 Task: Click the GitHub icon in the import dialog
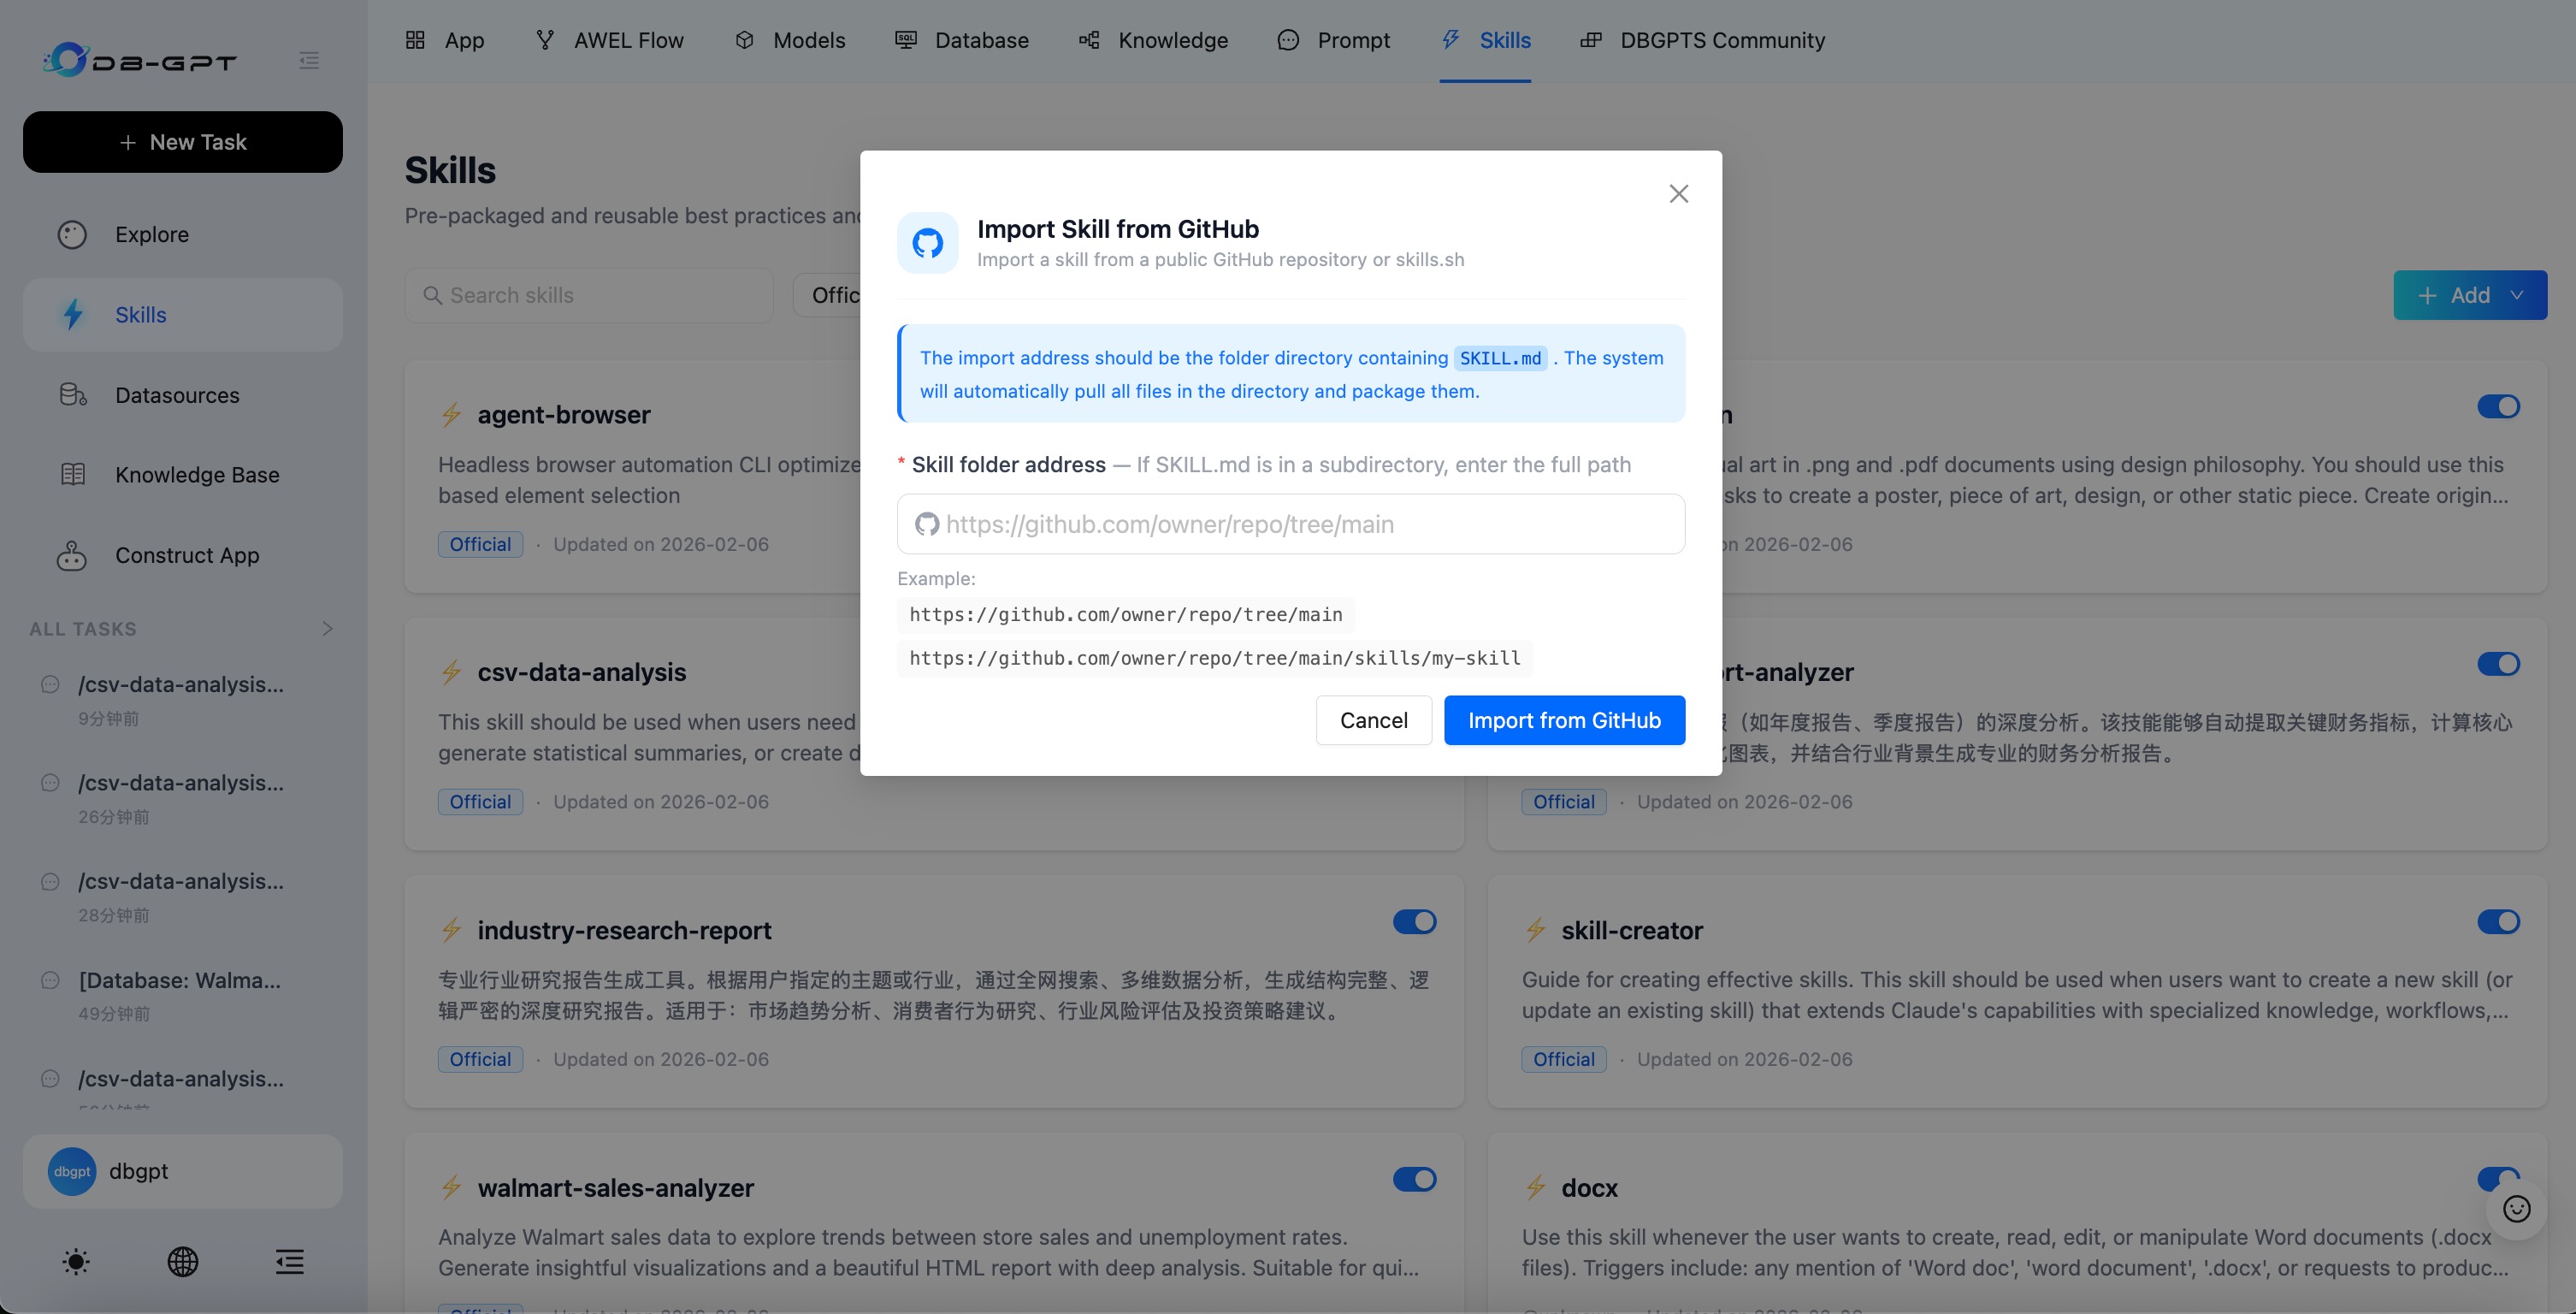927,242
